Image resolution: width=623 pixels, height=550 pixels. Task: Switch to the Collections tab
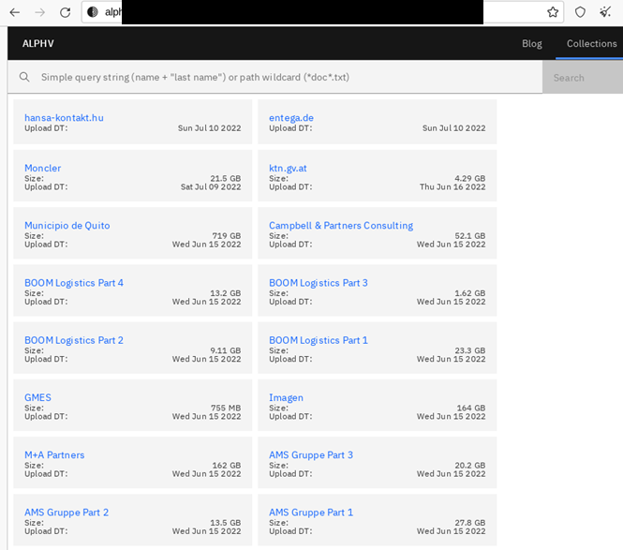point(591,44)
